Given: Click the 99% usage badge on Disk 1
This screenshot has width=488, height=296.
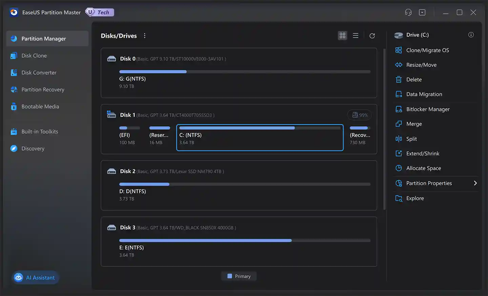Looking at the screenshot, I should click(360, 115).
